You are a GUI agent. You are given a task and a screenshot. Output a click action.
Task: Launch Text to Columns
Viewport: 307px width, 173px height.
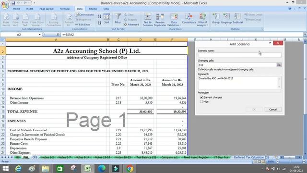pos(148,20)
